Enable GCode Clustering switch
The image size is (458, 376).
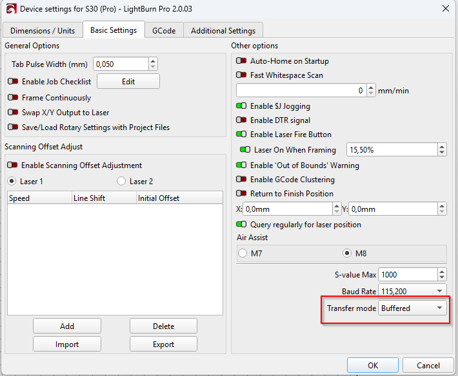point(242,180)
